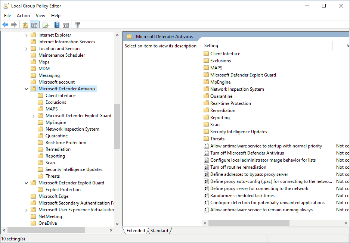Click the tree pane horizontal scroll right arrow
The image size is (350, 243).
[111, 230]
